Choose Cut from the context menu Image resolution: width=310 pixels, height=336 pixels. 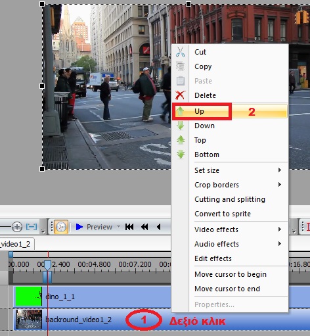point(230,52)
